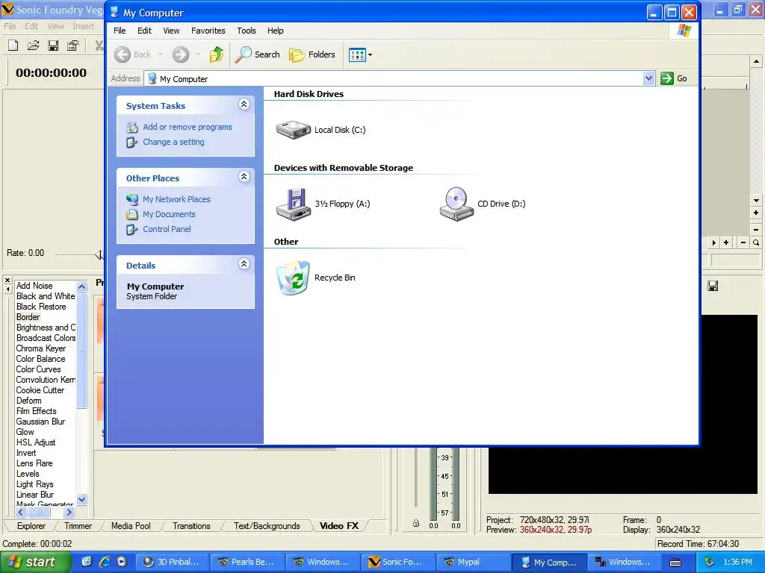
Task: Select Lens Flare effect
Action: point(34,463)
